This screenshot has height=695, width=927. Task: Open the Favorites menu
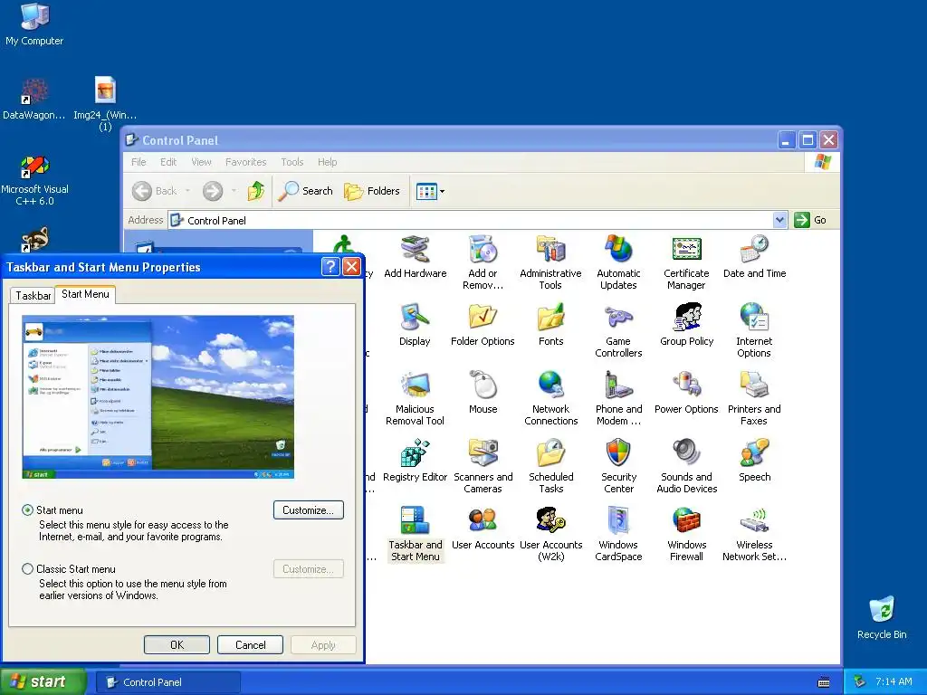pyautogui.click(x=246, y=162)
